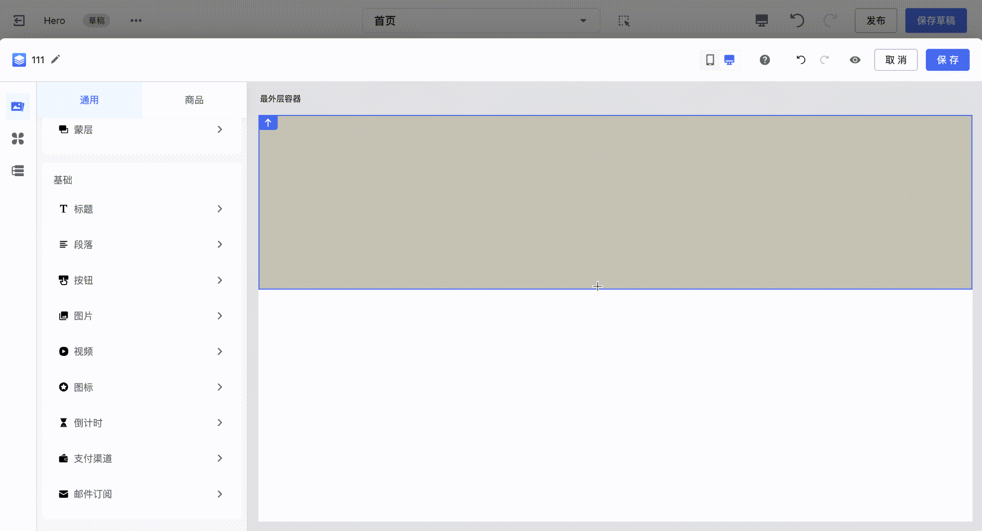The height and width of the screenshot is (531, 982).
Task: Open the help question mark icon
Action: click(x=764, y=60)
